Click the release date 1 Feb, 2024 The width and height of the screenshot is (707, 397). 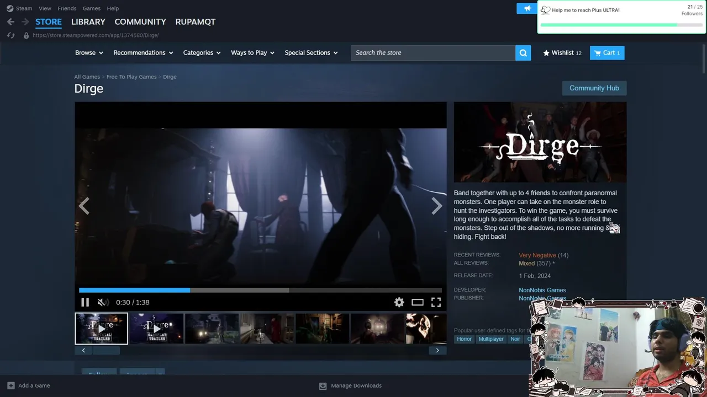535,276
